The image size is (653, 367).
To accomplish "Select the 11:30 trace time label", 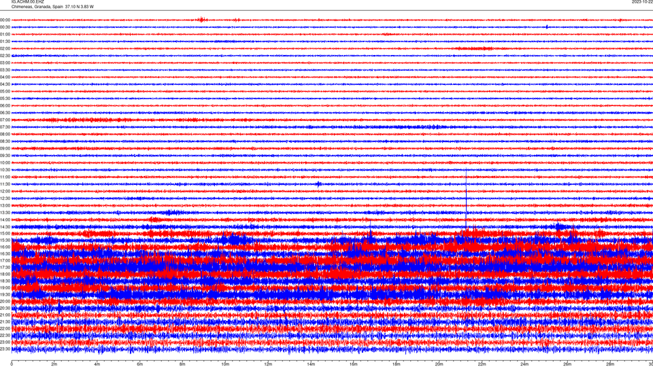I will 5,184.
